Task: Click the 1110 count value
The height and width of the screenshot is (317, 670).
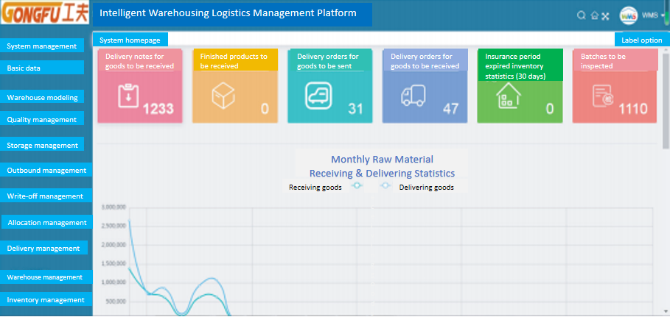Action: click(x=633, y=109)
